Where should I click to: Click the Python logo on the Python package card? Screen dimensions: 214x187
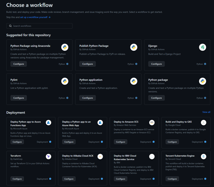(202, 81)
